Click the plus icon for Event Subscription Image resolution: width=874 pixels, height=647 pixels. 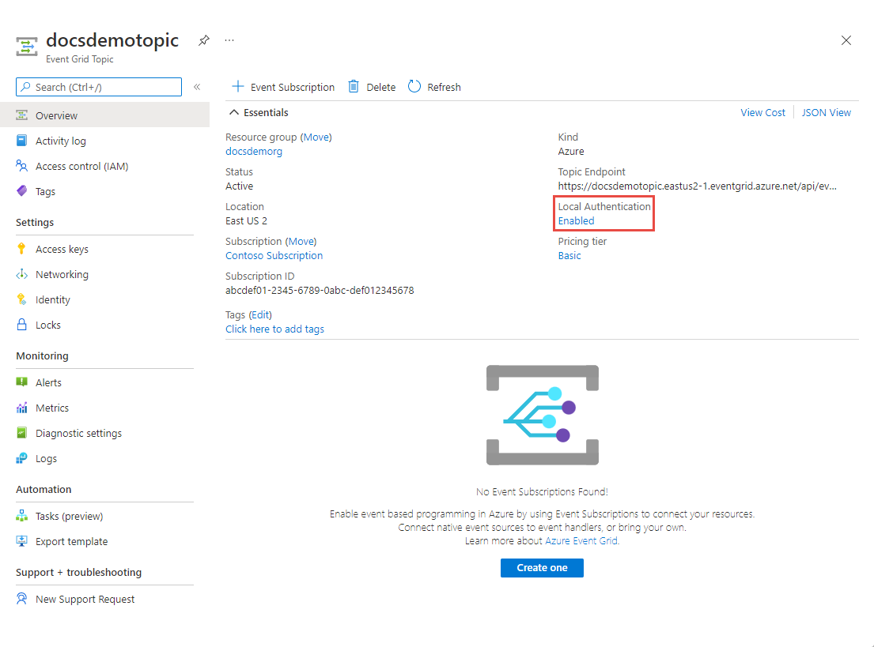tap(238, 86)
